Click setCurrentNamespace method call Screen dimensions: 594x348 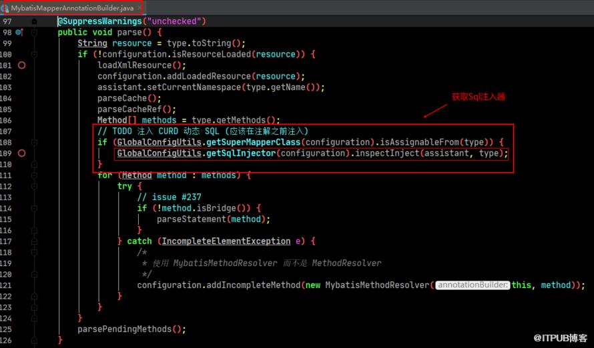click(x=194, y=87)
